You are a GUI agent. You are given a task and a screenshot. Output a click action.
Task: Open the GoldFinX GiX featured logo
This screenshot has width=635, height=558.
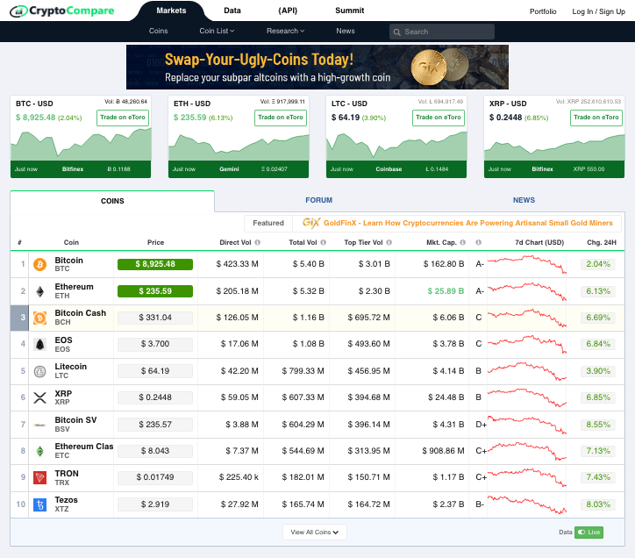pos(311,223)
